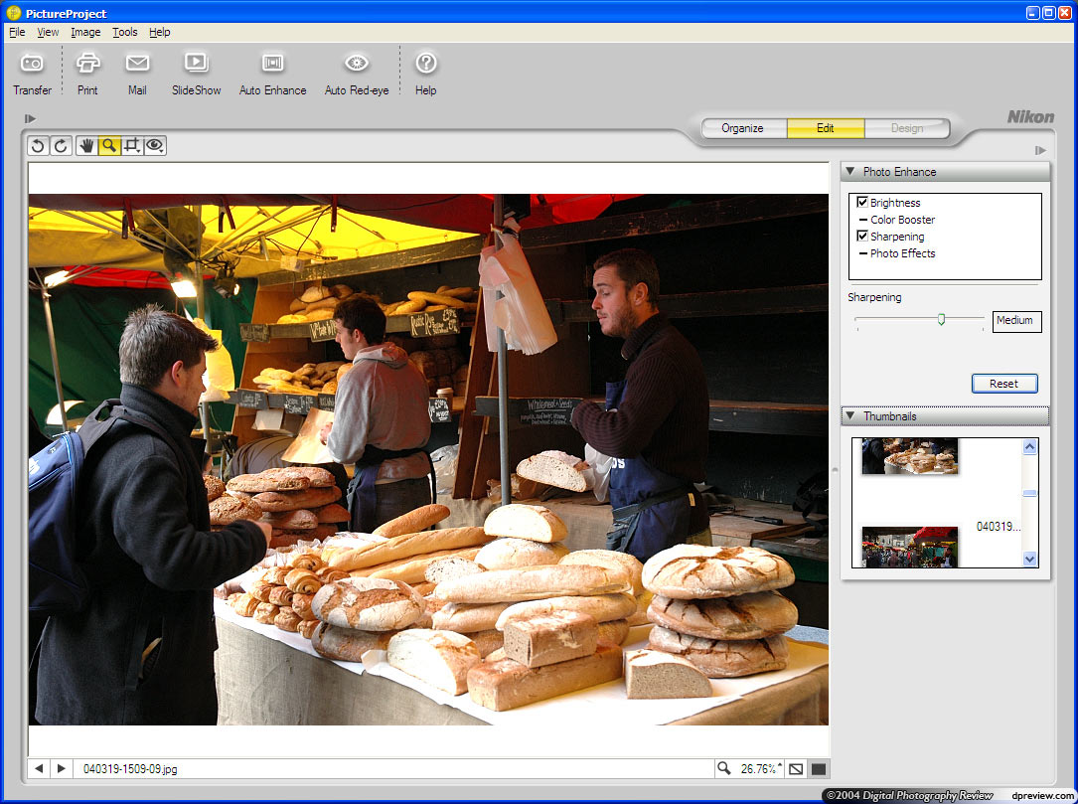Screen dimensions: 1078x804
Task: Switch to the Organize tab
Action: [x=743, y=127]
